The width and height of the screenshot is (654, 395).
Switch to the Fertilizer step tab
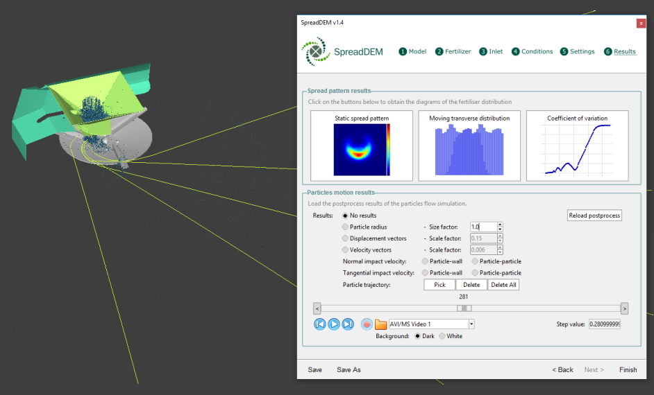click(x=453, y=51)
